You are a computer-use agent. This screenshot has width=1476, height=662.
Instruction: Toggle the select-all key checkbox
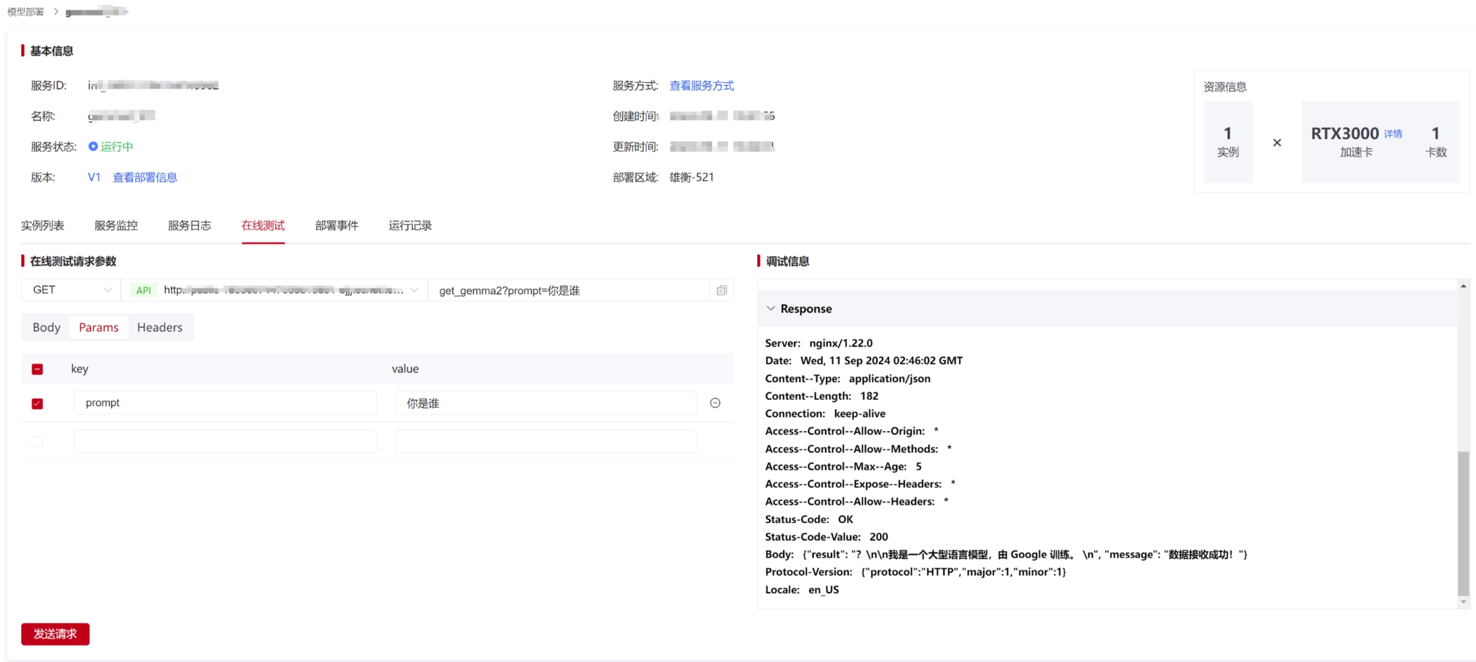[37, 368]
